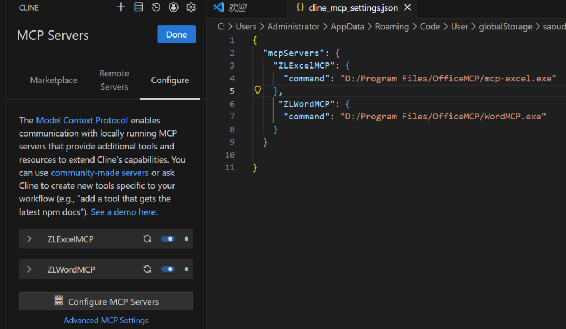566x329 pixels.
Task: Switch to the Remote Servers tab
Action: coord(114,80)
